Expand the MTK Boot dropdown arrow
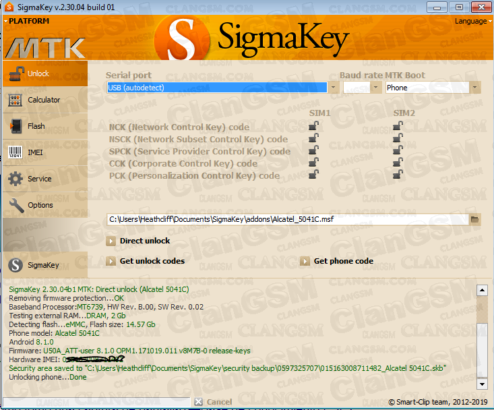494x410 pixels. (474, 87)
